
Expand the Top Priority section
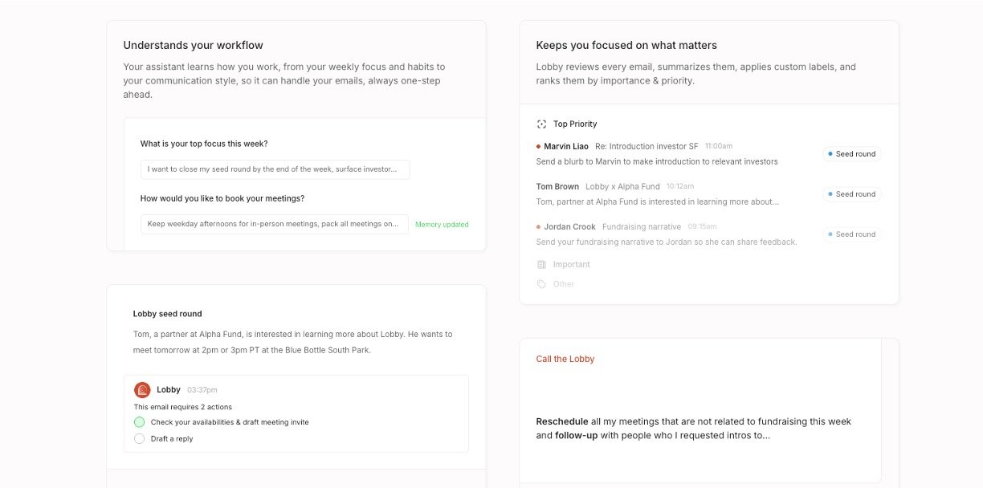575,124
